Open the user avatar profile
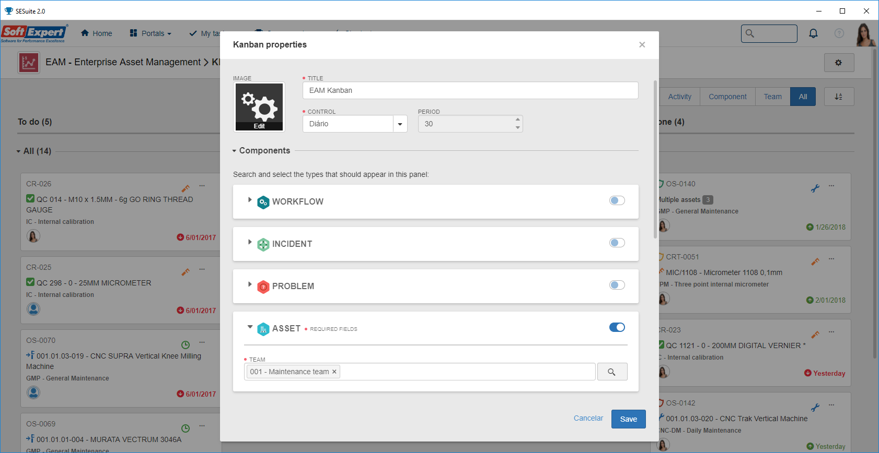This screenshot has width=879, height=453. 865,34
